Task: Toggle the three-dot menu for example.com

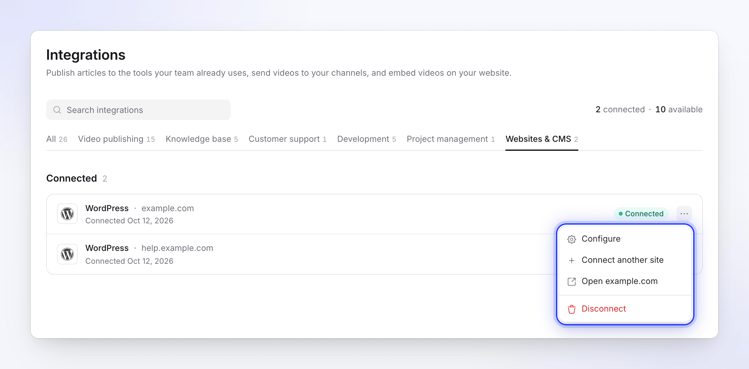Action: [x=684, y=214]
